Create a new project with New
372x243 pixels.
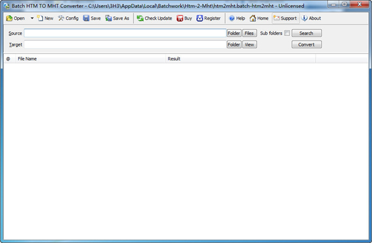[x=45, y=18]
